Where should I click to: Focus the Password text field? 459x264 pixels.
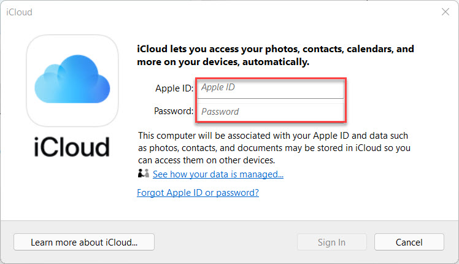[270, 112]
